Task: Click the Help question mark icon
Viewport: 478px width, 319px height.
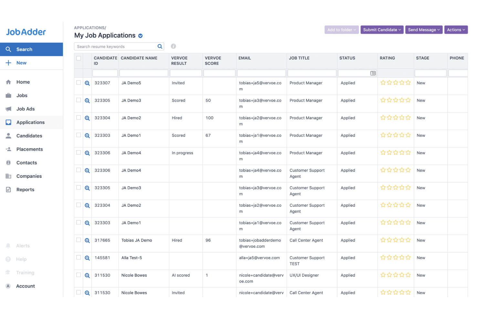Action: tap(8, 259)
